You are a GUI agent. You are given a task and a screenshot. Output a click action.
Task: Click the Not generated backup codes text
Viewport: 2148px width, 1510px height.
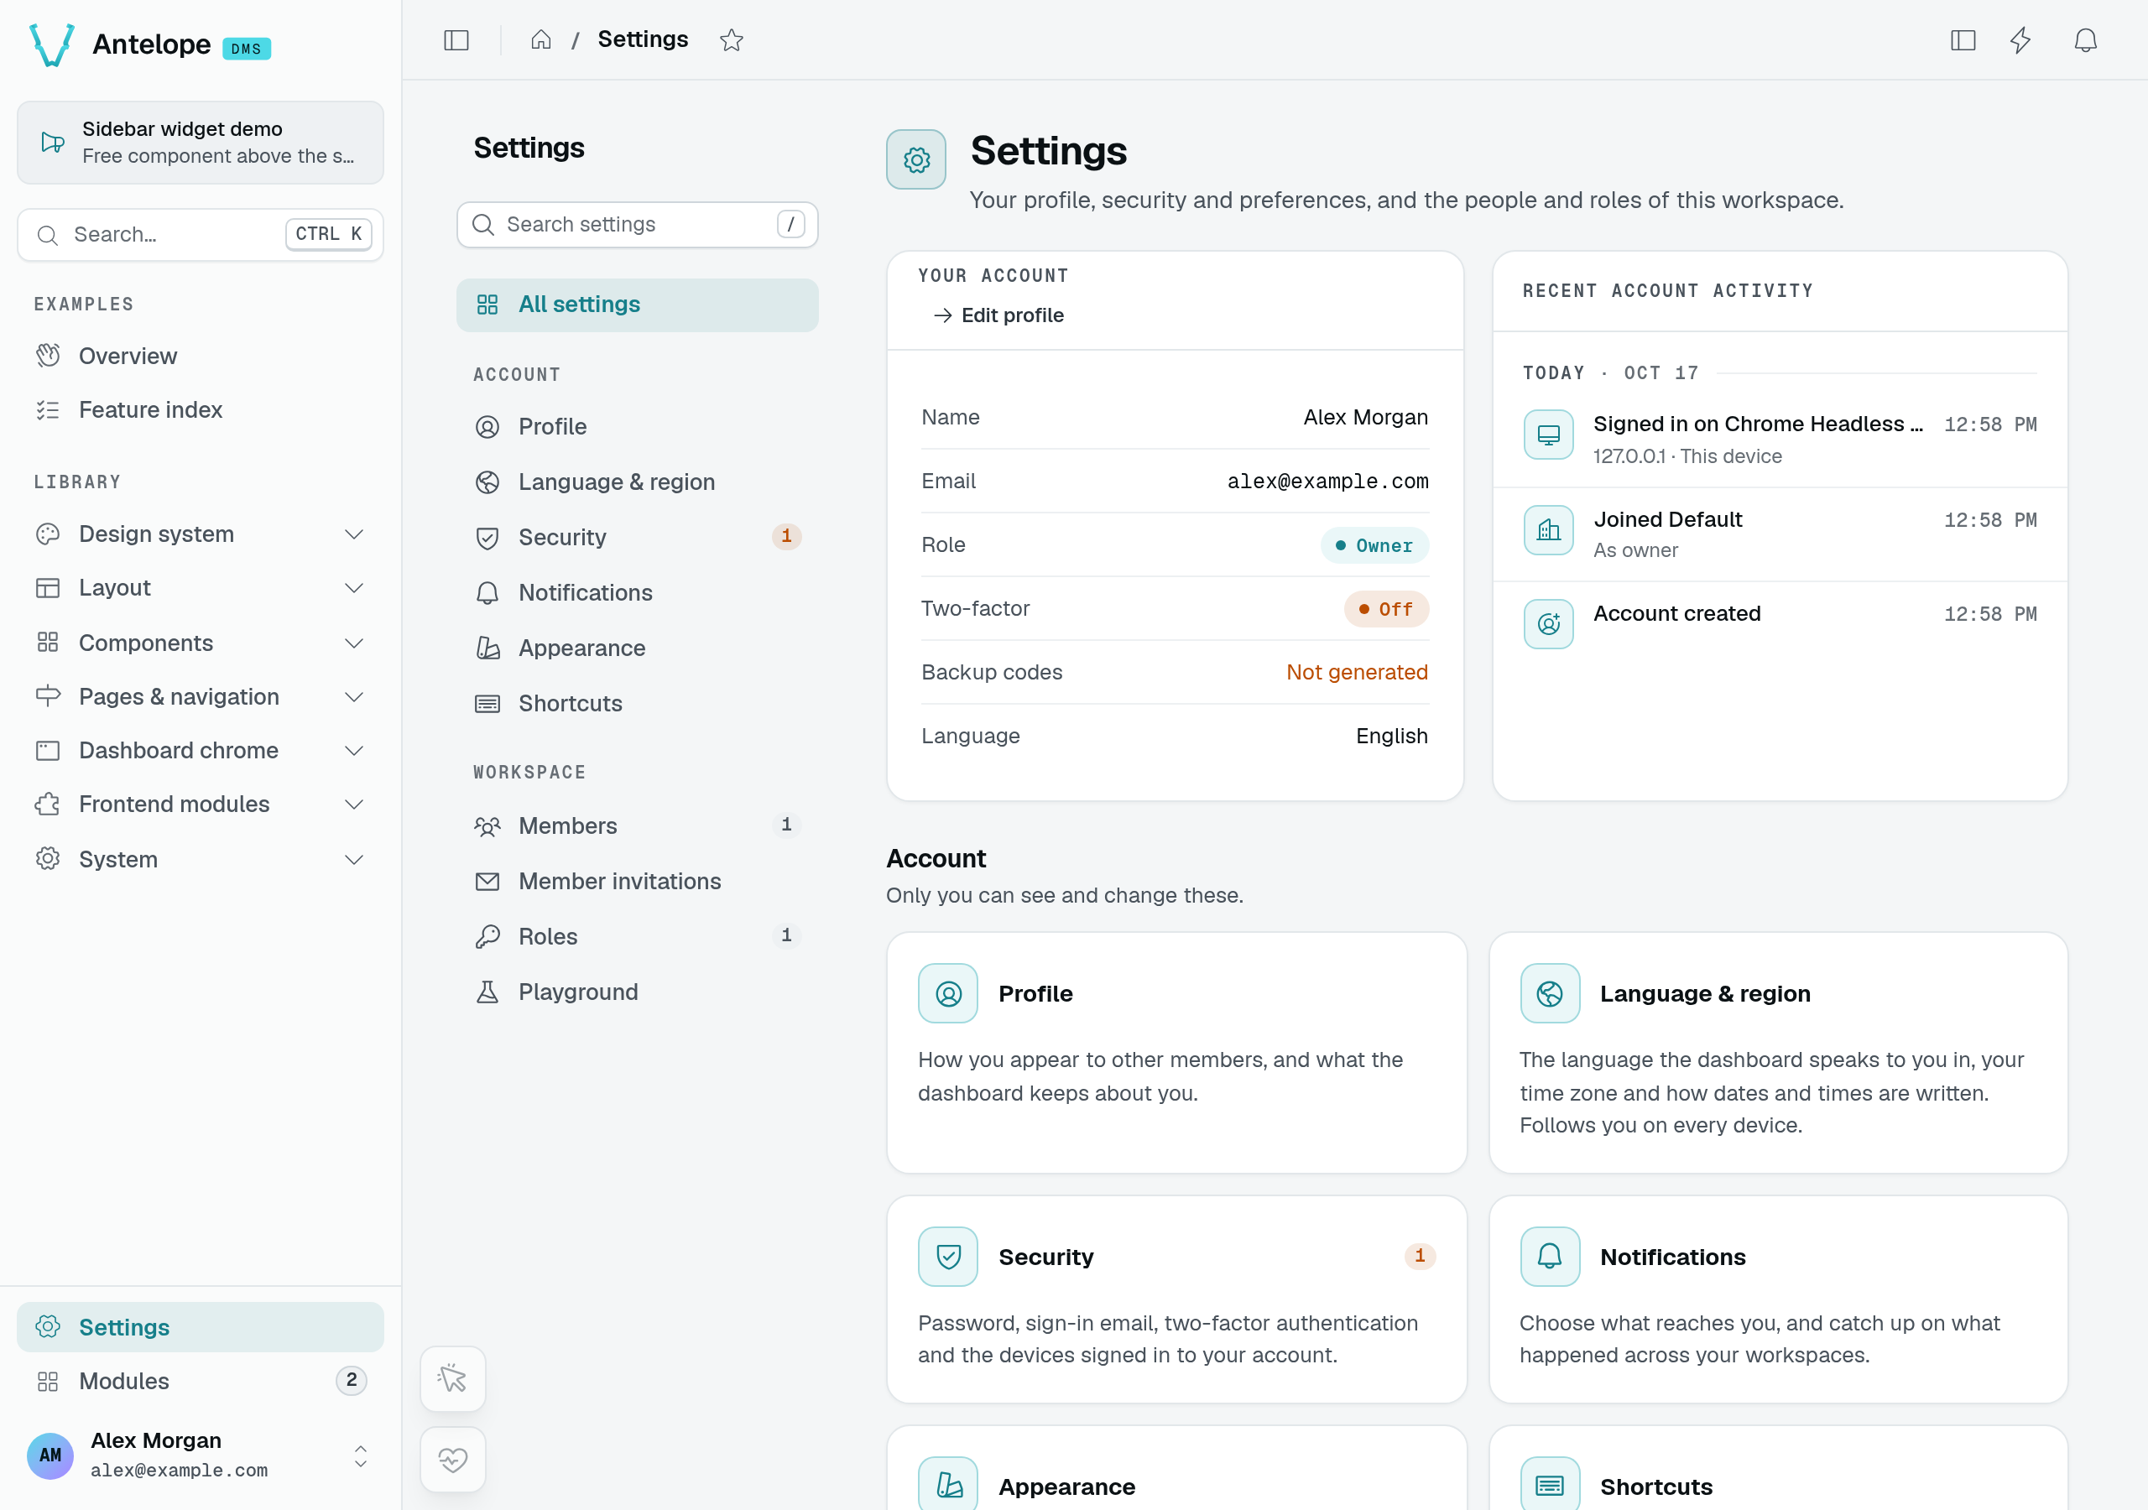1357,672
